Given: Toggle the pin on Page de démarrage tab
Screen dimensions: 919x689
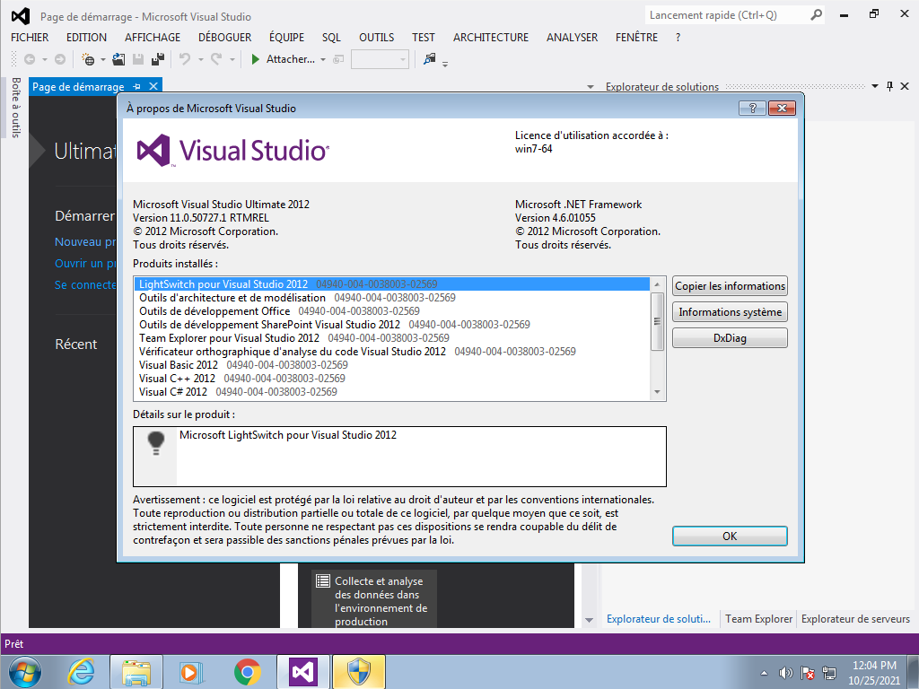Looking at the screenshot, I should (137, 86).
